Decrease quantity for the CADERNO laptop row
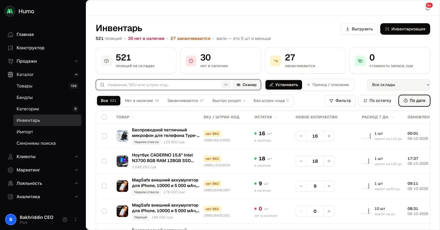 (301, 161)
